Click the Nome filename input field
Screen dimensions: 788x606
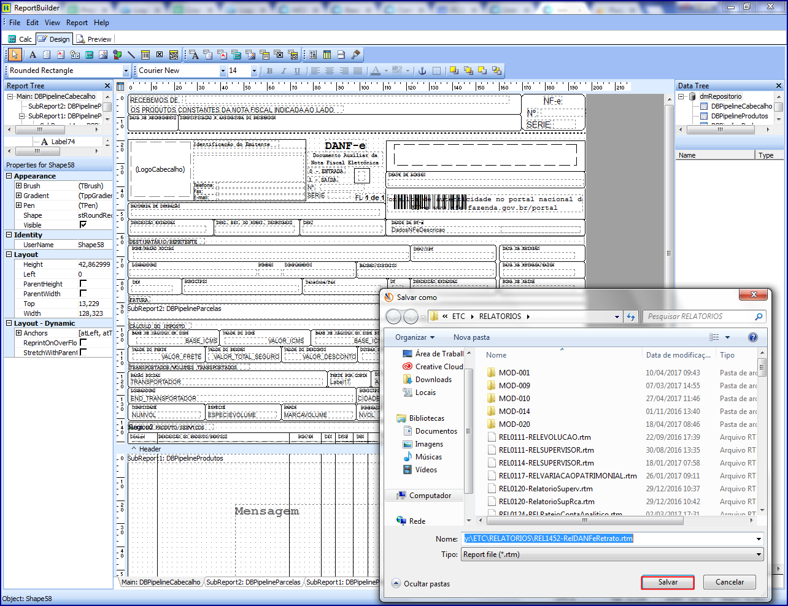click(x=612, y=539)
